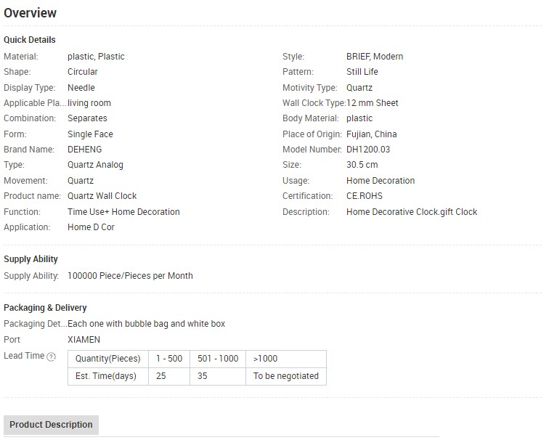Viewport: 549px width, 448px height.
Task: Select the 'Quartz Wall Clock' product name
Action: click(x=102, y=196)
